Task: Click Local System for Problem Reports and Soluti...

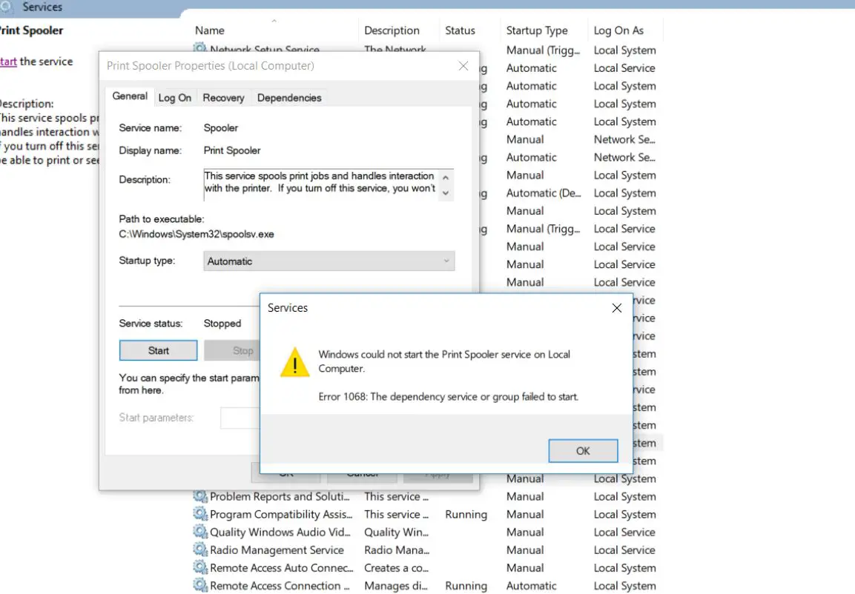Action: pyautogui.click(x=624, y=496)
